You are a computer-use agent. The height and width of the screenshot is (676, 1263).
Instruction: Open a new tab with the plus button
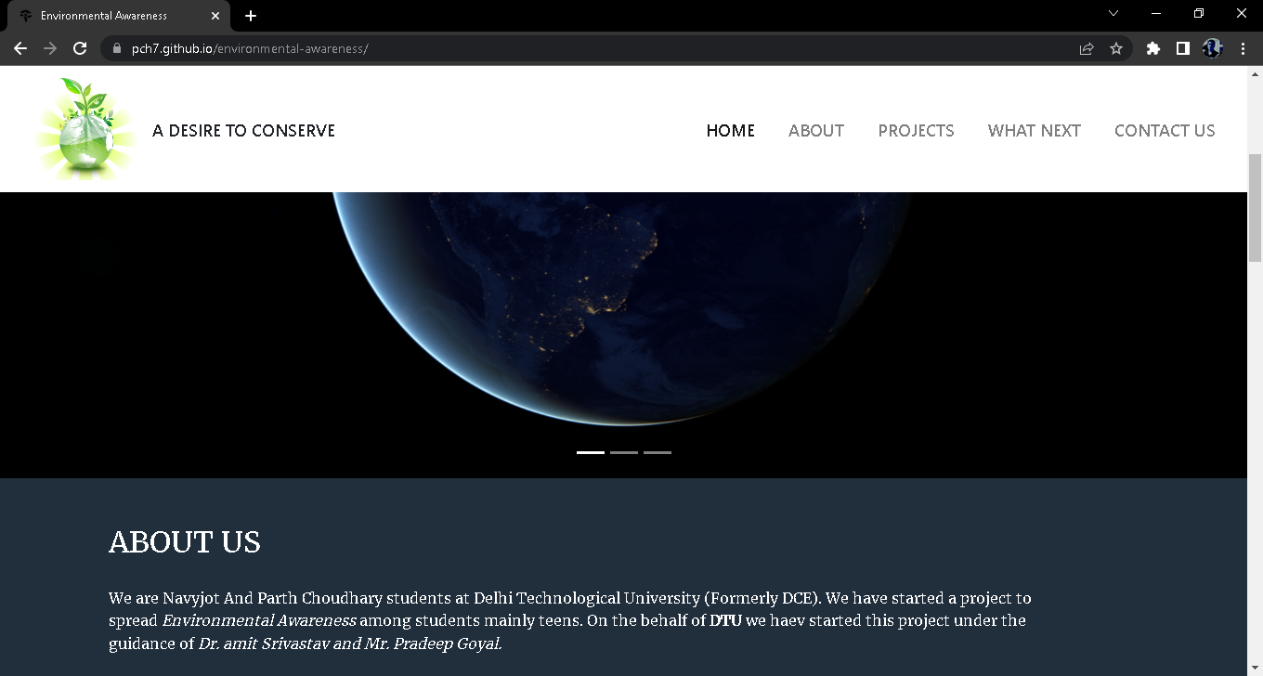coord(251,16)
